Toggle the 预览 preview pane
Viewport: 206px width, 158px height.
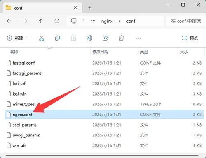[190, 38]
